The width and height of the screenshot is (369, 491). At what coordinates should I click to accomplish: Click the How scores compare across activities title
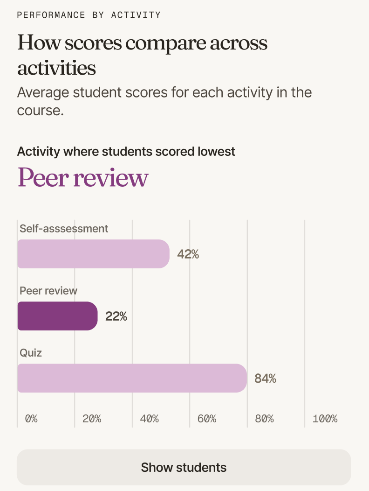[142, 55]
